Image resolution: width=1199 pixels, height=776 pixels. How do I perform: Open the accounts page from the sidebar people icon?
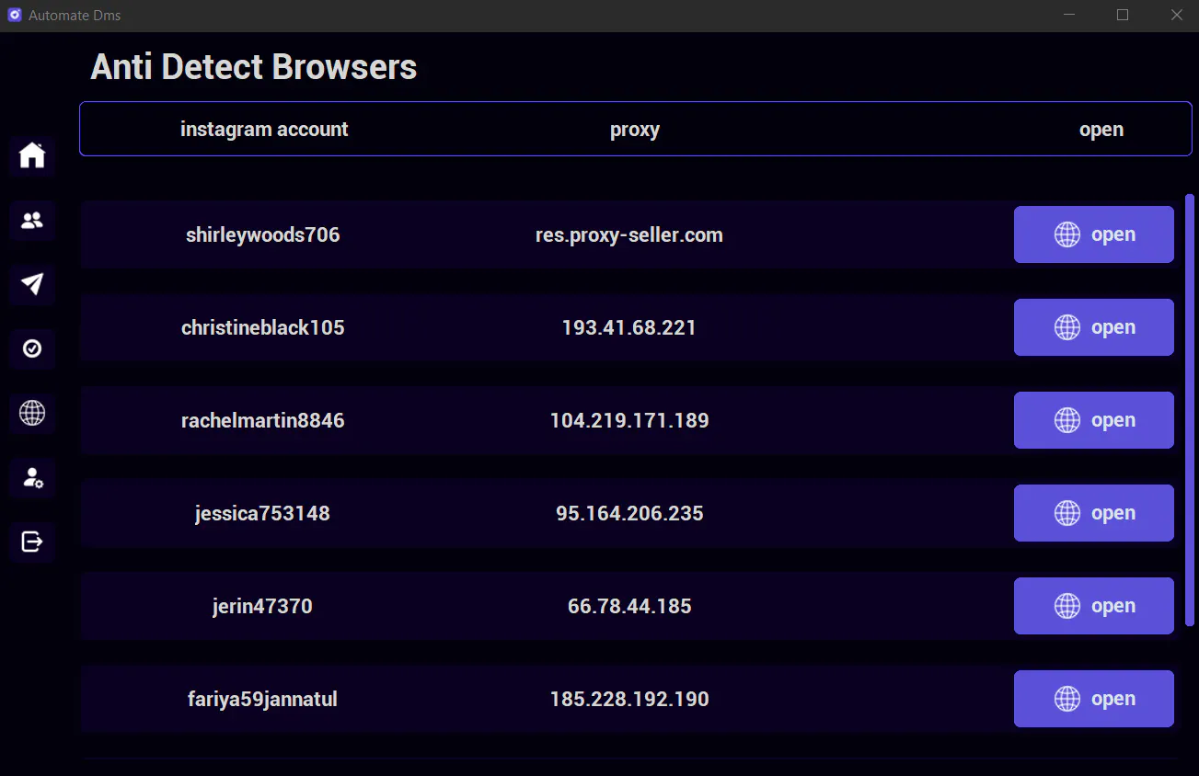[32, 221]
